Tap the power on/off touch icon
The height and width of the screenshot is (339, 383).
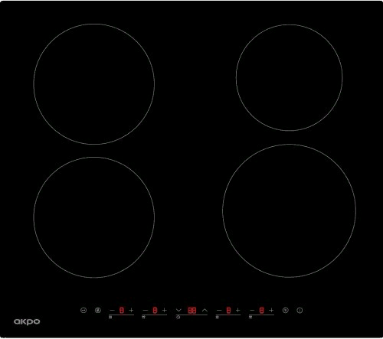pos(300,310)
